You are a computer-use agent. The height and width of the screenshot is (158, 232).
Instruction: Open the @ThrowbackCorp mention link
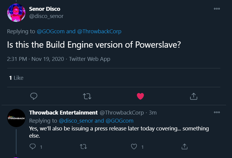99,31
